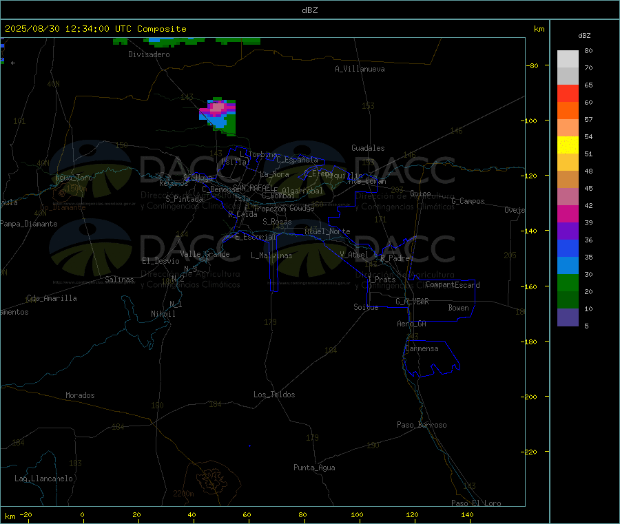The width and height of the screenshot is (620, 524).
Task: Click the R_Padre map label
Action: [x=395, y=258]
